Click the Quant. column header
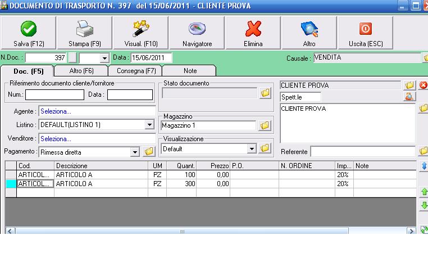The width and height of the screenshot is (428, 253). pos(181,166)
